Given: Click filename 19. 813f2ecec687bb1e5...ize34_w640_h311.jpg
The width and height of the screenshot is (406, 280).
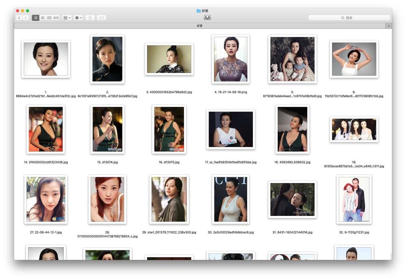Looking at the screenshot, I should pos(354,164).
